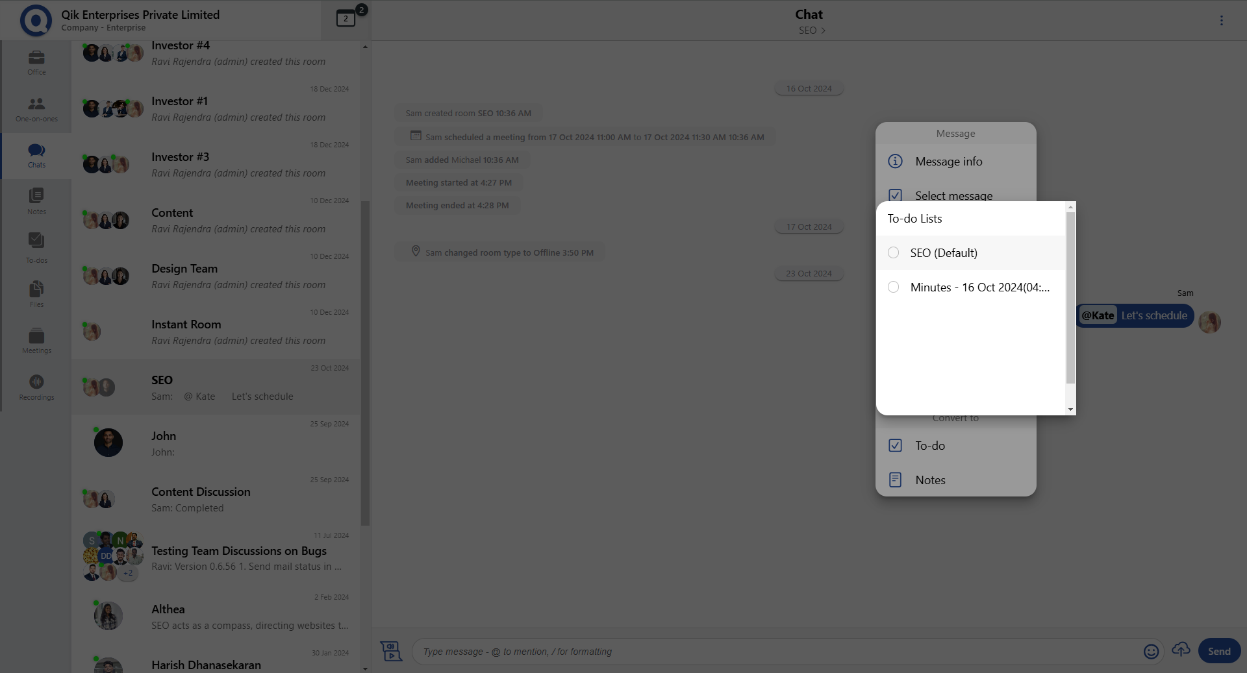Open the three-dot chat options menu
Viewport: 1247px width, 673px height.
point(1221,20)
